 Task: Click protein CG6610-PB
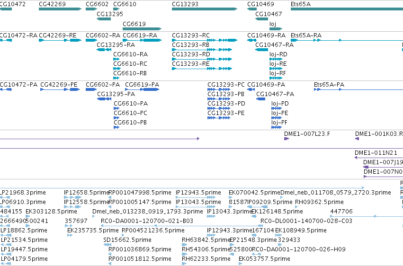pos(130,123)
